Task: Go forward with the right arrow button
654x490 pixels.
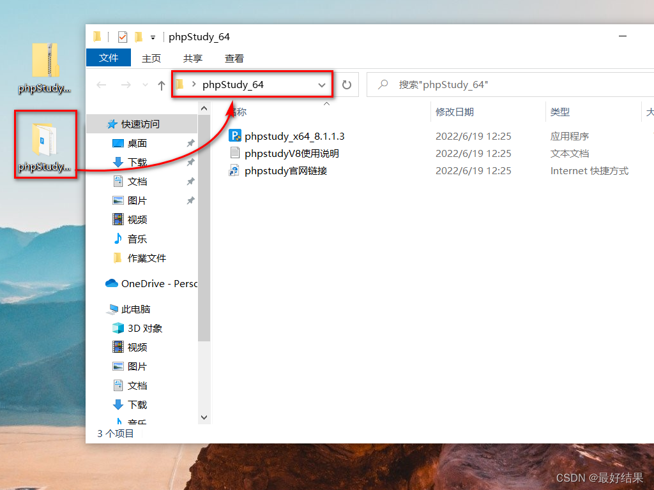Action: coord(126,85)
